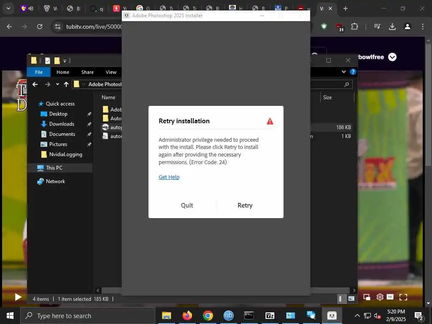Open qBittorrent from the taskbar

[228, 316]
